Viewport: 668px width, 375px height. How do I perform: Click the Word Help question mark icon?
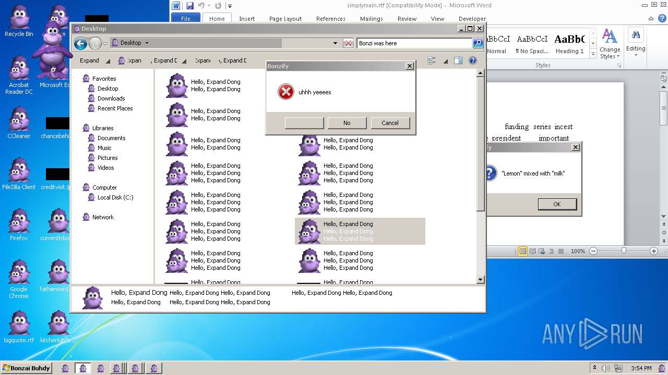[x=663, y=19]
